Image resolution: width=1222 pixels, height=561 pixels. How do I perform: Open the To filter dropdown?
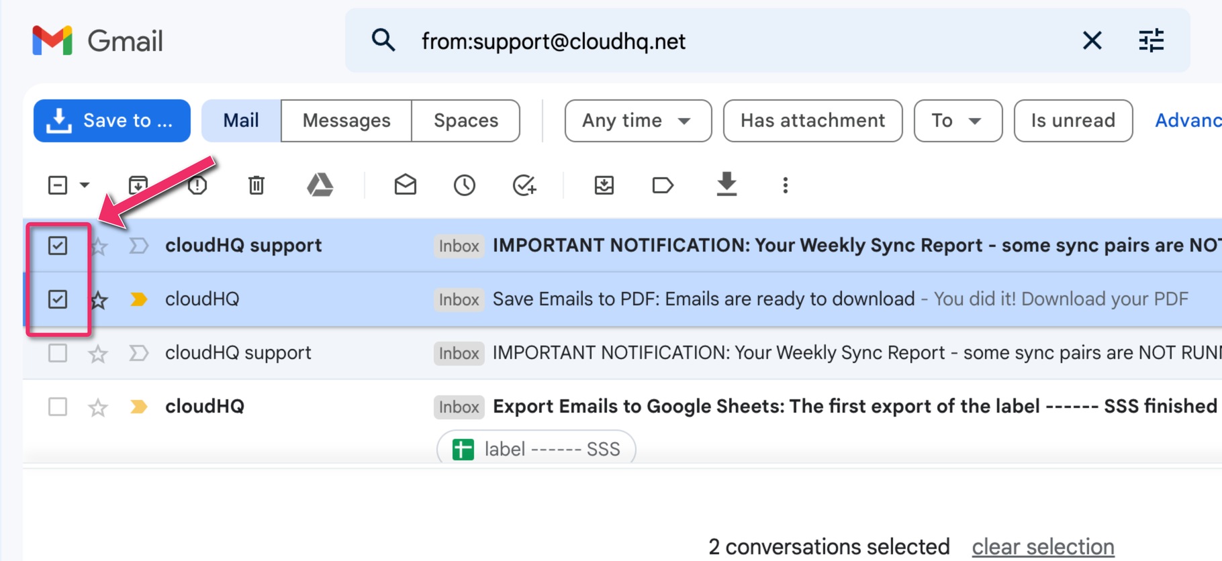tap(958, 121)
